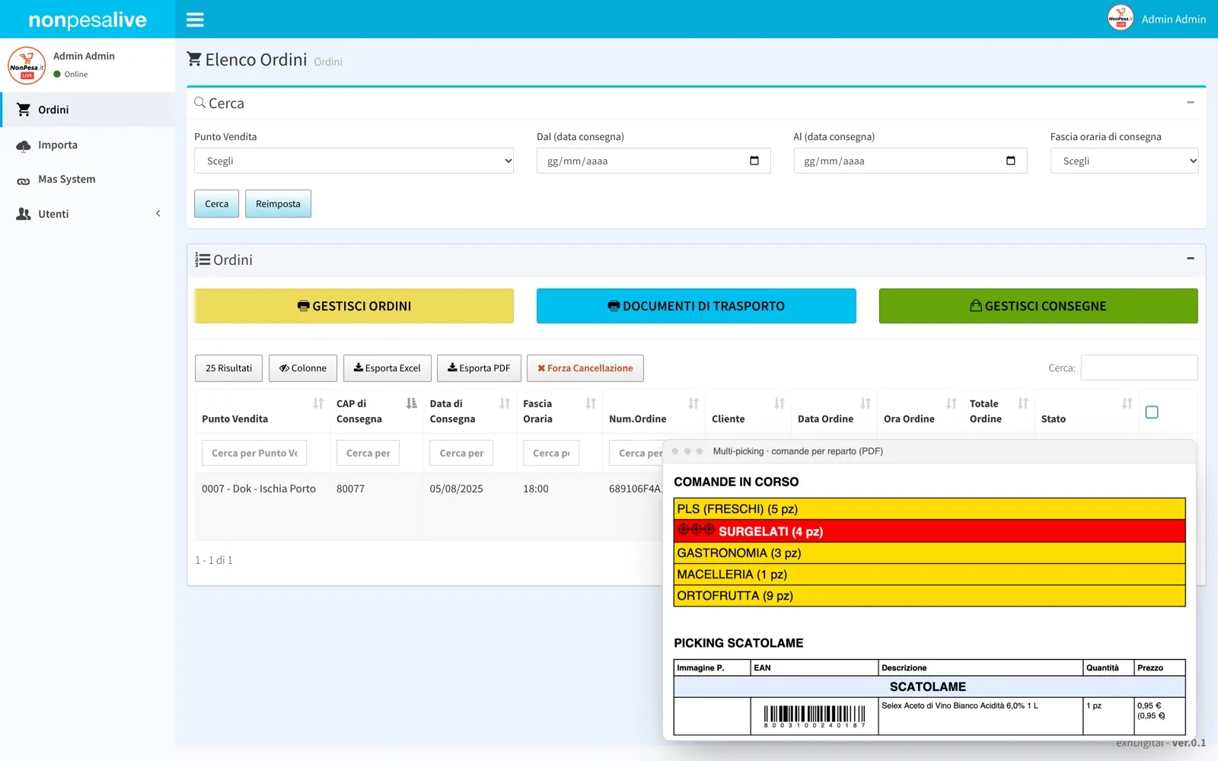Viewport: 1218px width, 761px height.
Task: Sort by Cliente column icon
Action: (780, 403)
